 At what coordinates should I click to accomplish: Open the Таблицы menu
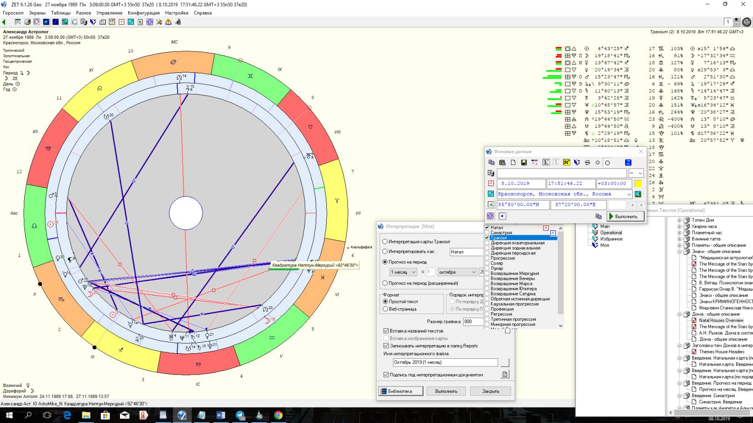point(61,13)
